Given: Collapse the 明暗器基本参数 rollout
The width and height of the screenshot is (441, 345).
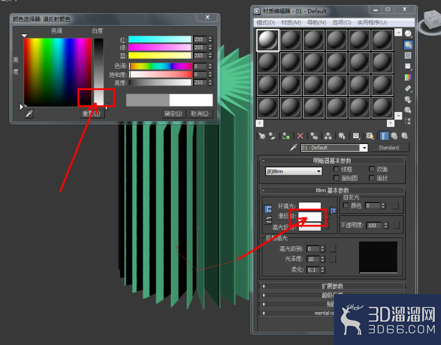Looking at the screenshot, I should (332, 161).
